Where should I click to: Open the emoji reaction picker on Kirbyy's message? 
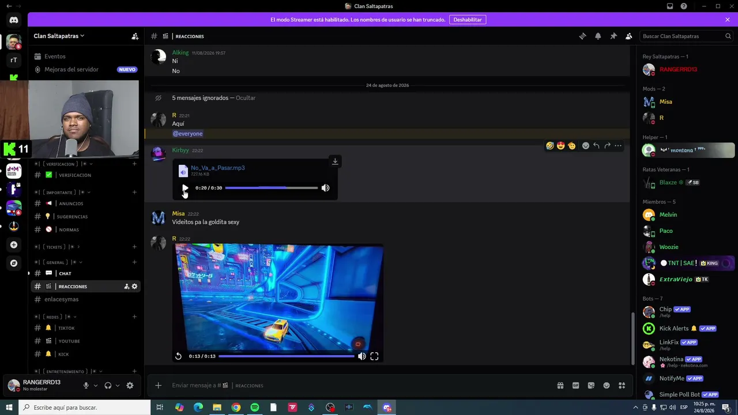point(585,146)
